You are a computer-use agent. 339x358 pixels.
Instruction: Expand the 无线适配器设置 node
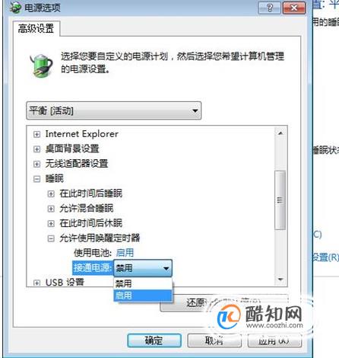tap(36, 164)
